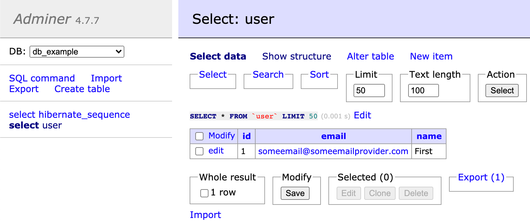
Task: Check the checkbox for row id 1
Action: [199, 151]
